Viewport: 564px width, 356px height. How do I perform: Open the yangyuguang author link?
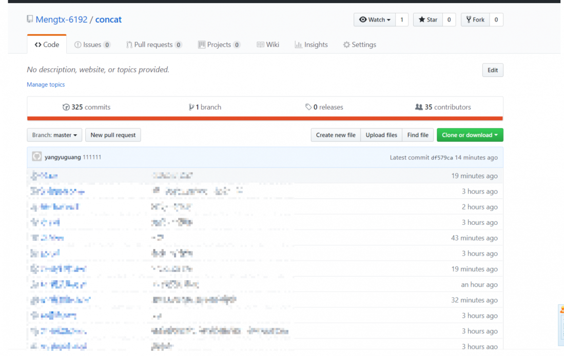63,157
